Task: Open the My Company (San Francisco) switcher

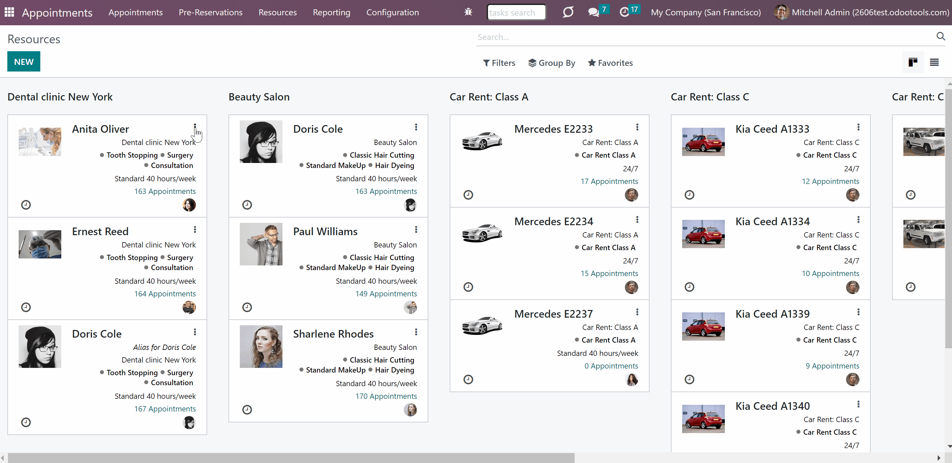Action: (706, 12)
